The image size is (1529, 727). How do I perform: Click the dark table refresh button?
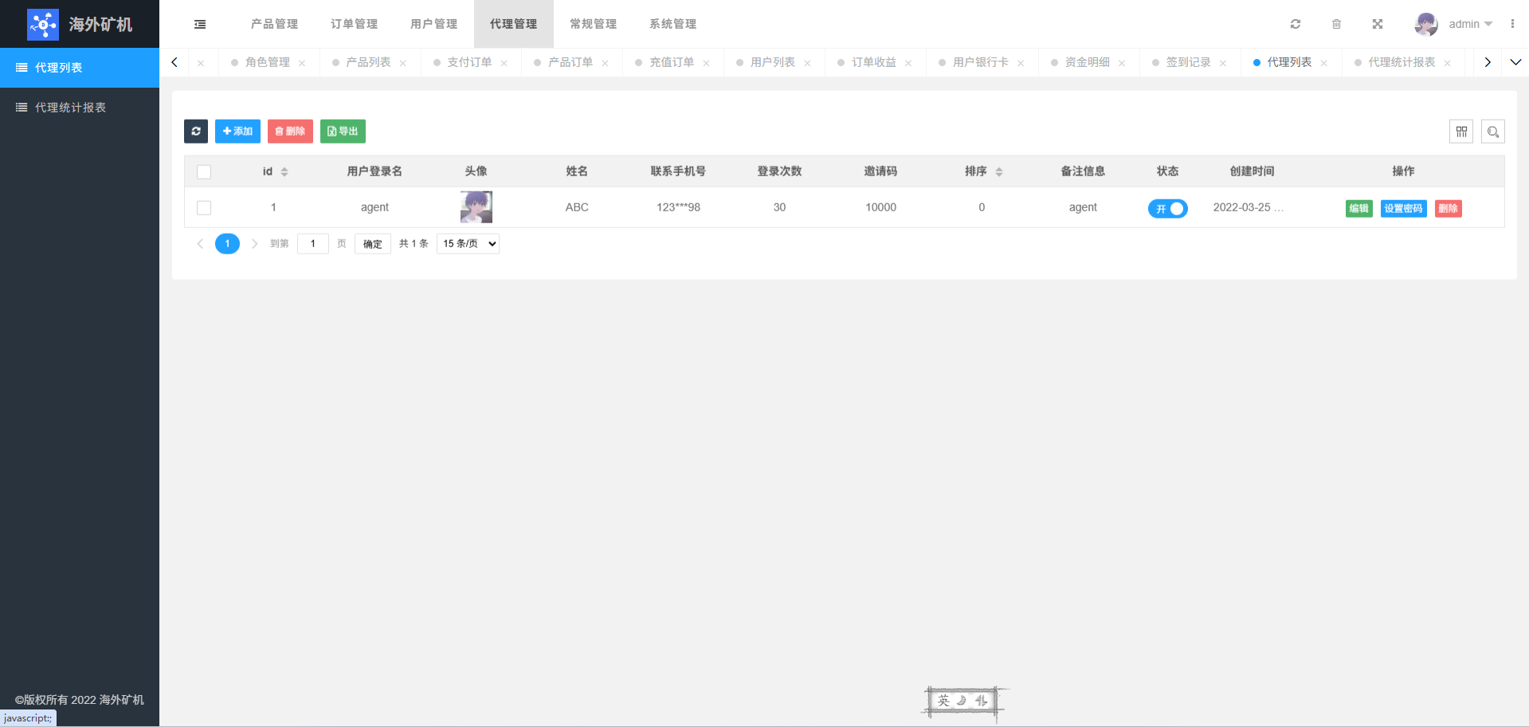tap(196, 132)
